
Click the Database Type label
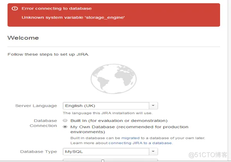tap(39, 151)
